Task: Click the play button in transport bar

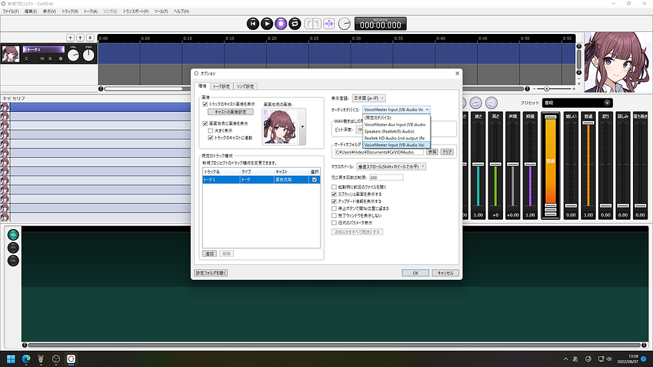Action: 267,24
